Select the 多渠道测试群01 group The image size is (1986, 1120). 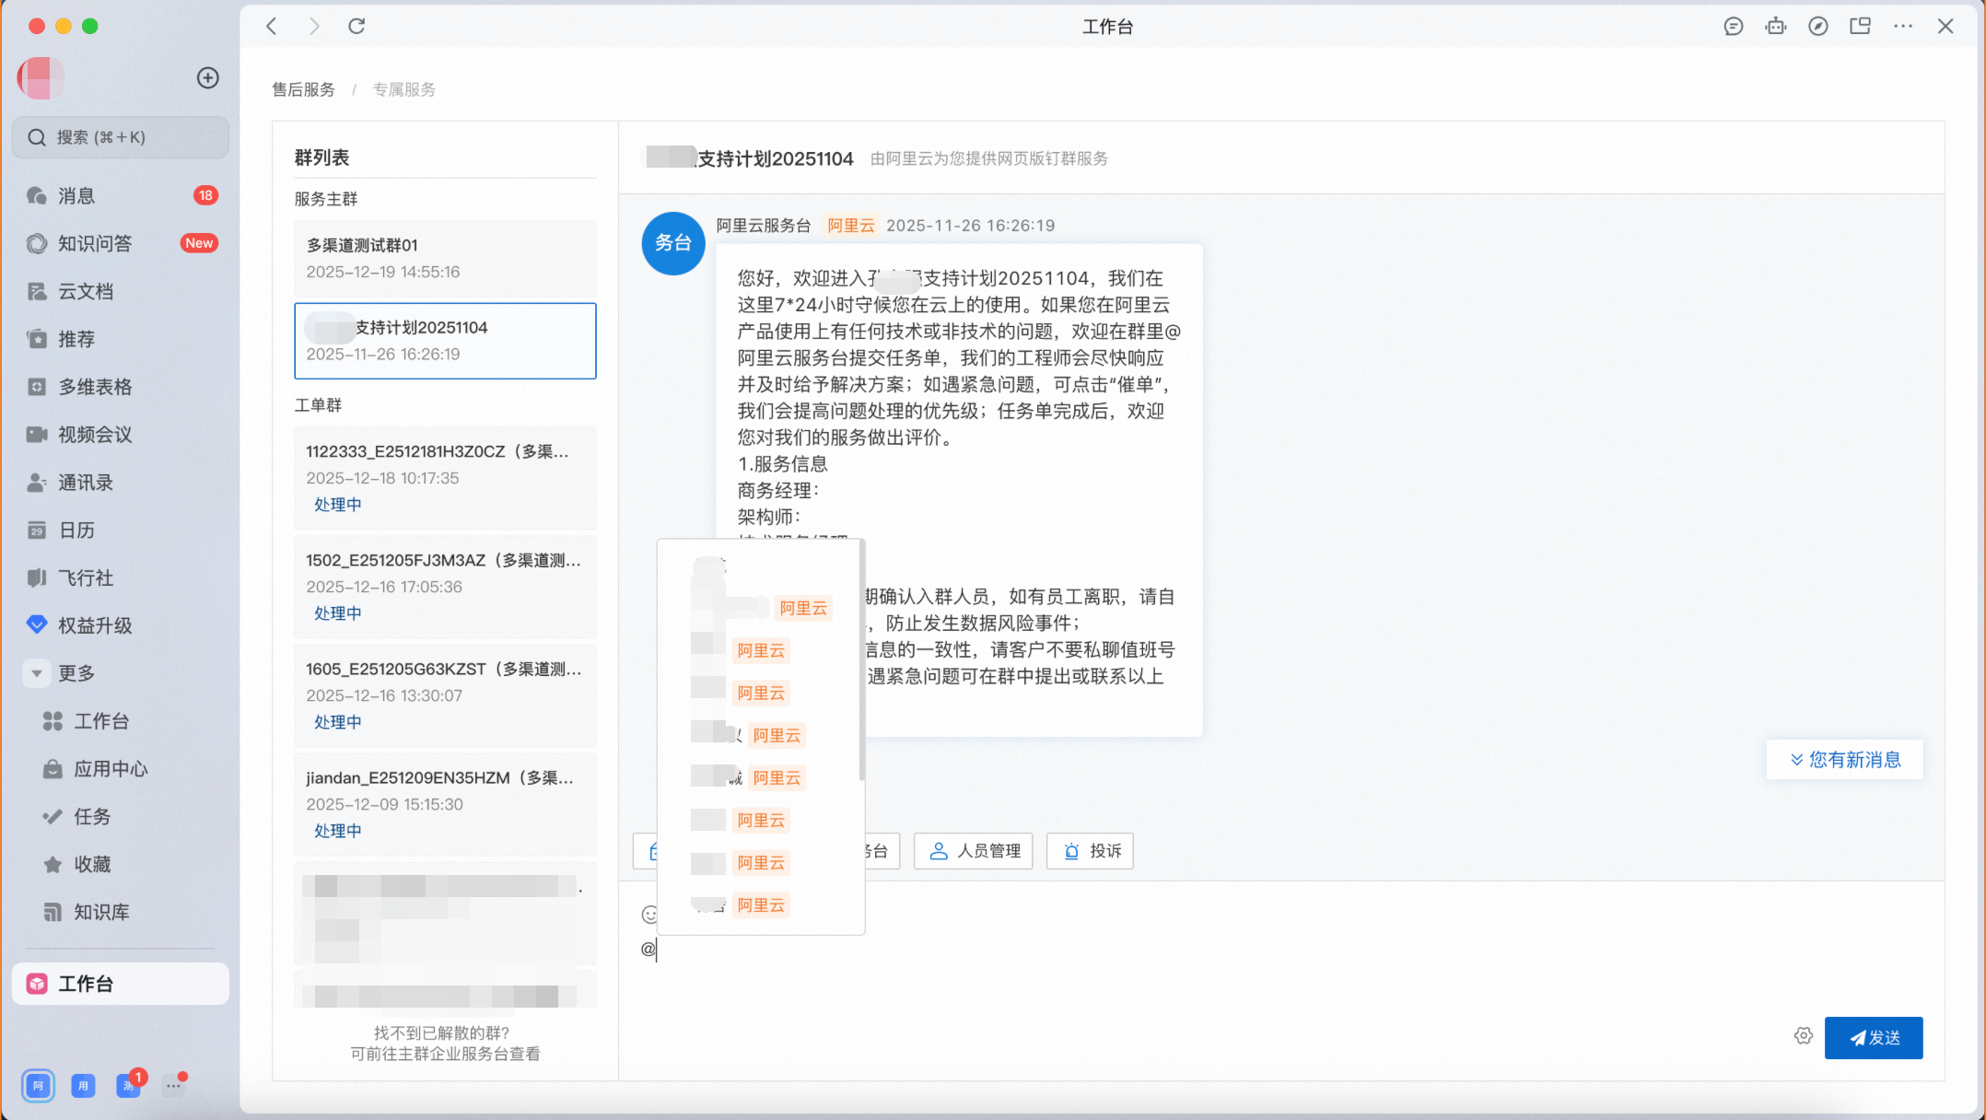pos(445,259)
